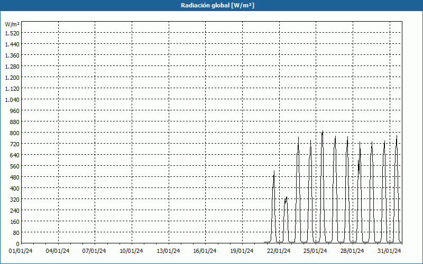The height and width of the screenshot is (264, 423).
Task: Click the chart title 'Radiación global [W/m²]'
Action: 212,5
